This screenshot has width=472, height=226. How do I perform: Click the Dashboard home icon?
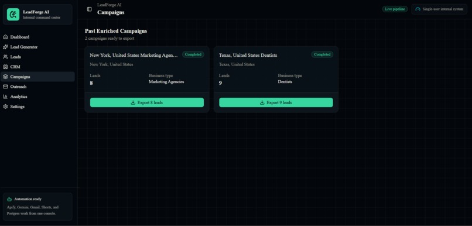click(5, 37)
